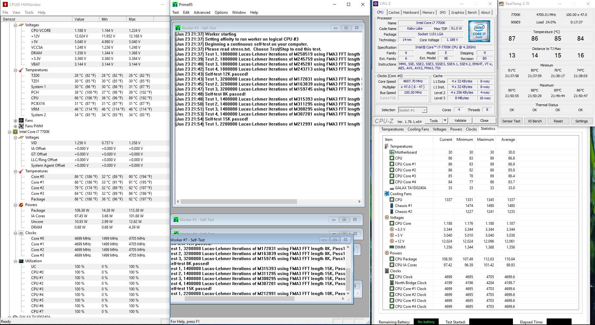Click the Reset button in RealTemp
The width and height of the screenshot is (595, 325).
pos(558,121)
